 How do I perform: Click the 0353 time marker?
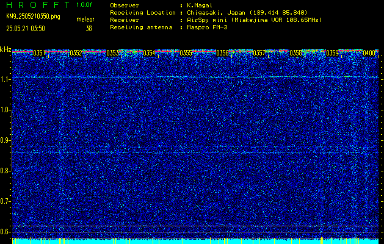click(113, 53)
